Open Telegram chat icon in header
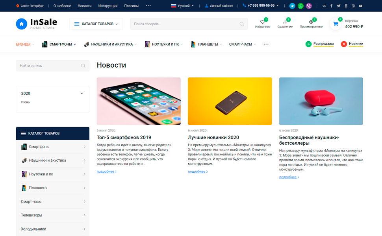The height and width of the screenshot is (236, 382). click(292, 6)
